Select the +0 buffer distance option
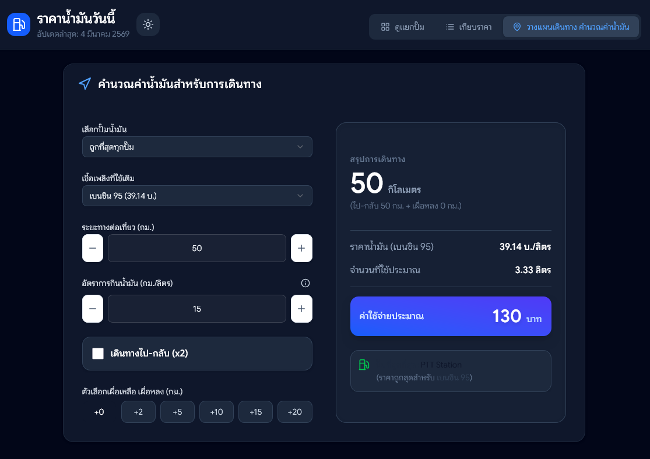The height and width of the screenshot is (459, 650). click(99, 412)
